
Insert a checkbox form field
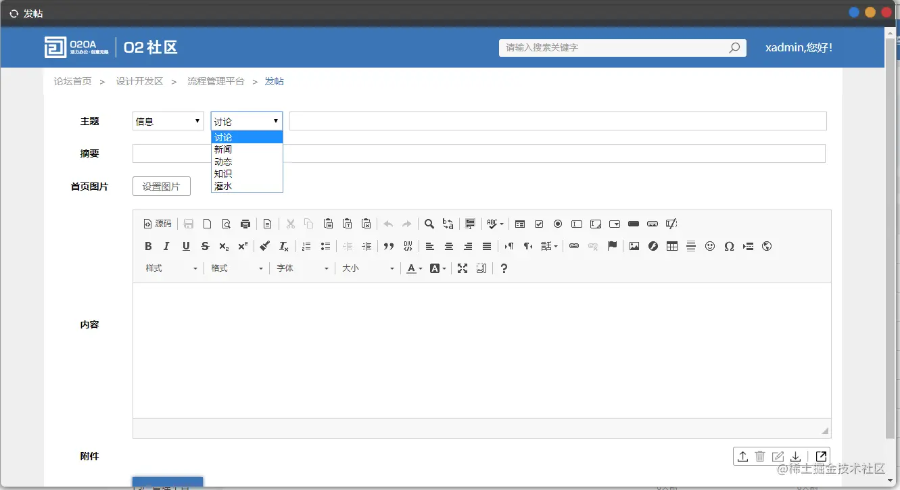tap(539, 224)
